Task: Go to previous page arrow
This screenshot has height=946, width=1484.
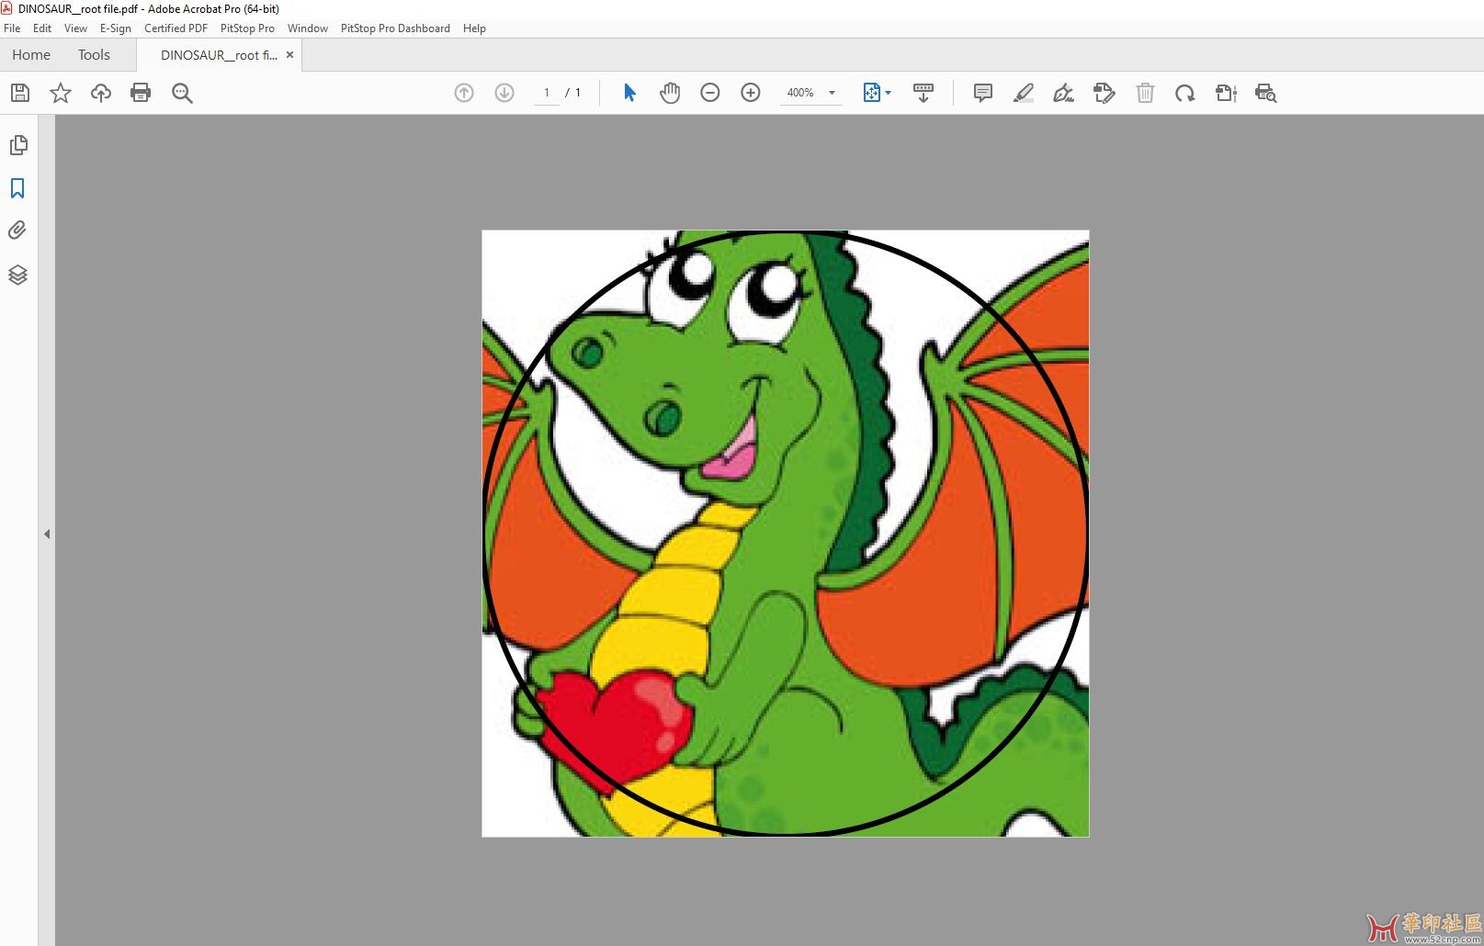Action: (464, 93)
